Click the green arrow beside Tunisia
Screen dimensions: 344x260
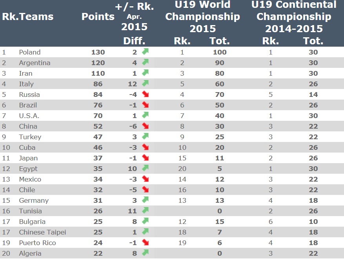pos(145,211)
